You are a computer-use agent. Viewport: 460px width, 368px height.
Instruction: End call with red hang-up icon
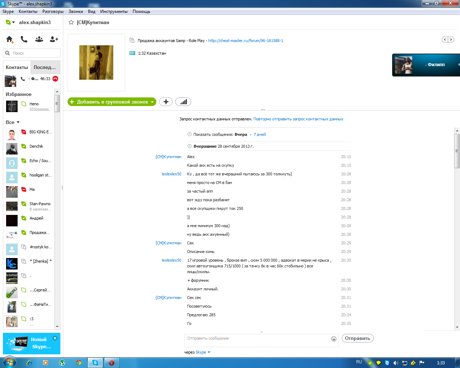click(55, 79)
